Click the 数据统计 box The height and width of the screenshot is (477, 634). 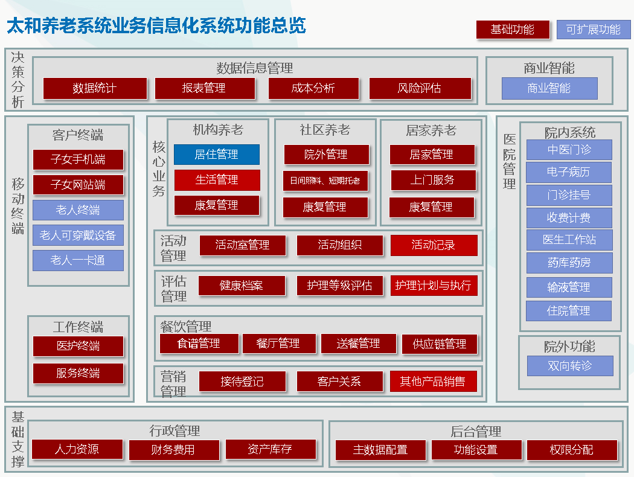coord(95,88)
